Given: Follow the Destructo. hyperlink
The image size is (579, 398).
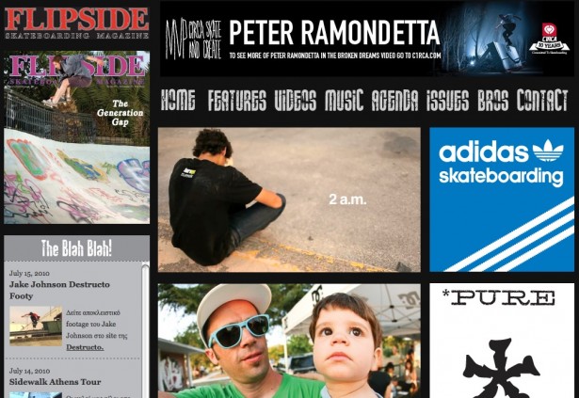Looking at the screenshot, I should click(85, 347).
